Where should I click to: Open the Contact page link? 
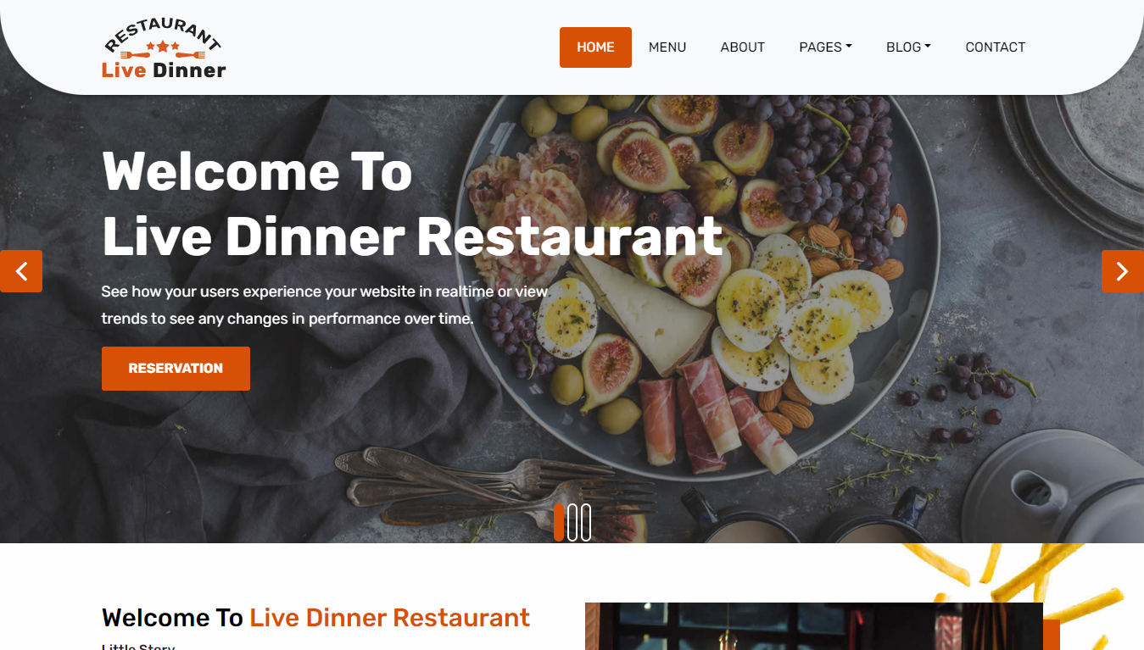pos(996,47)
